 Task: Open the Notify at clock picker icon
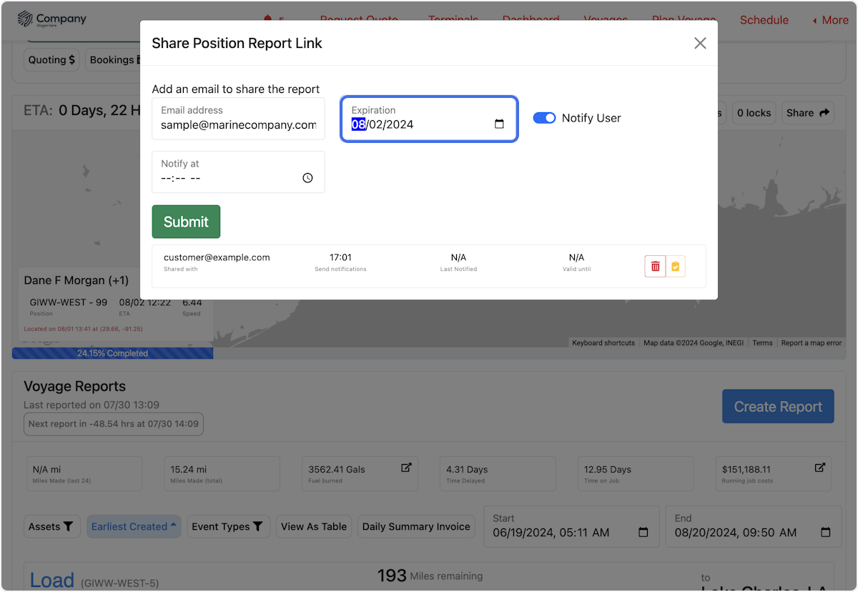pyautogui.click(x=307, y=178)
